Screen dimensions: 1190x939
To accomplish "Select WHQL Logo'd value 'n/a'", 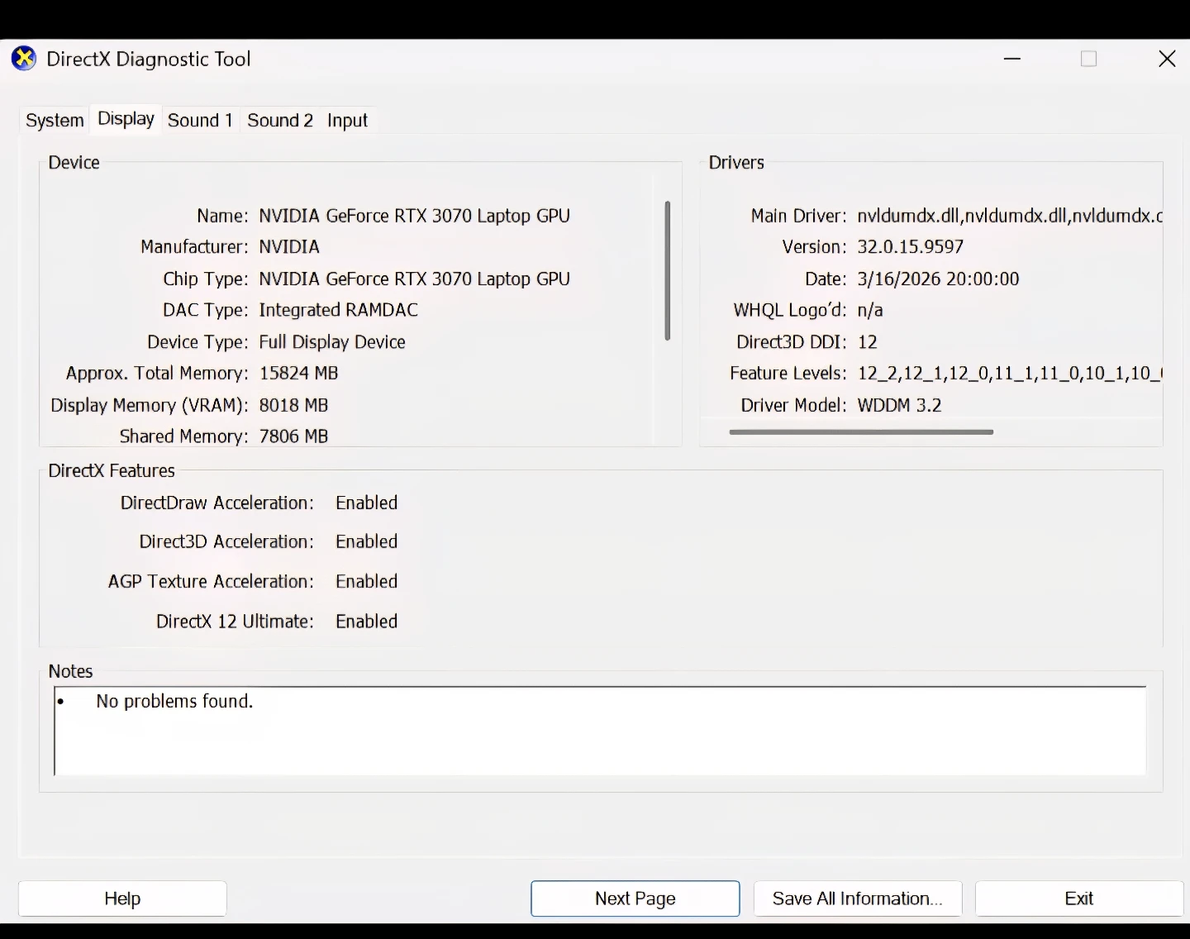I will (870, 311).
